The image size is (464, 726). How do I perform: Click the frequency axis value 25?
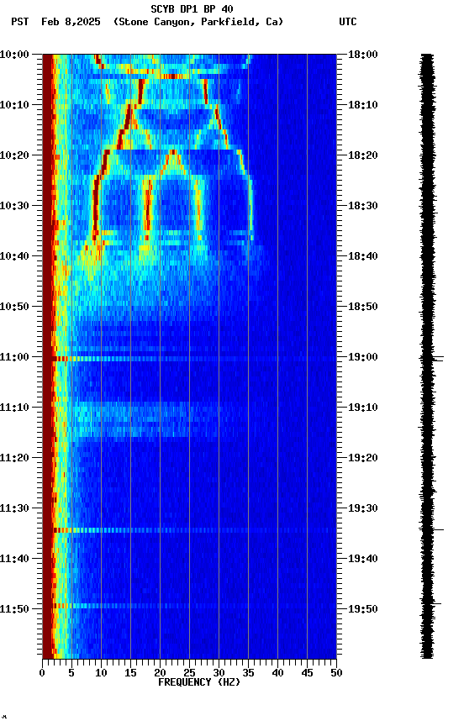(x=189, y=673)
